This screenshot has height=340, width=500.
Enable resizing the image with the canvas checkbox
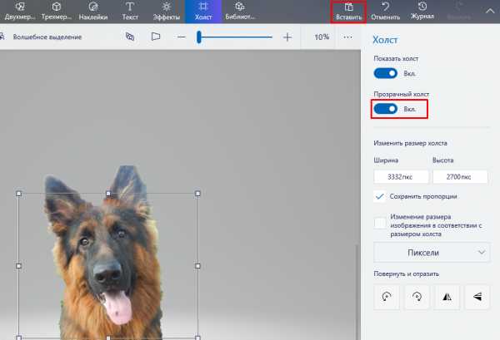pos(380,223)
